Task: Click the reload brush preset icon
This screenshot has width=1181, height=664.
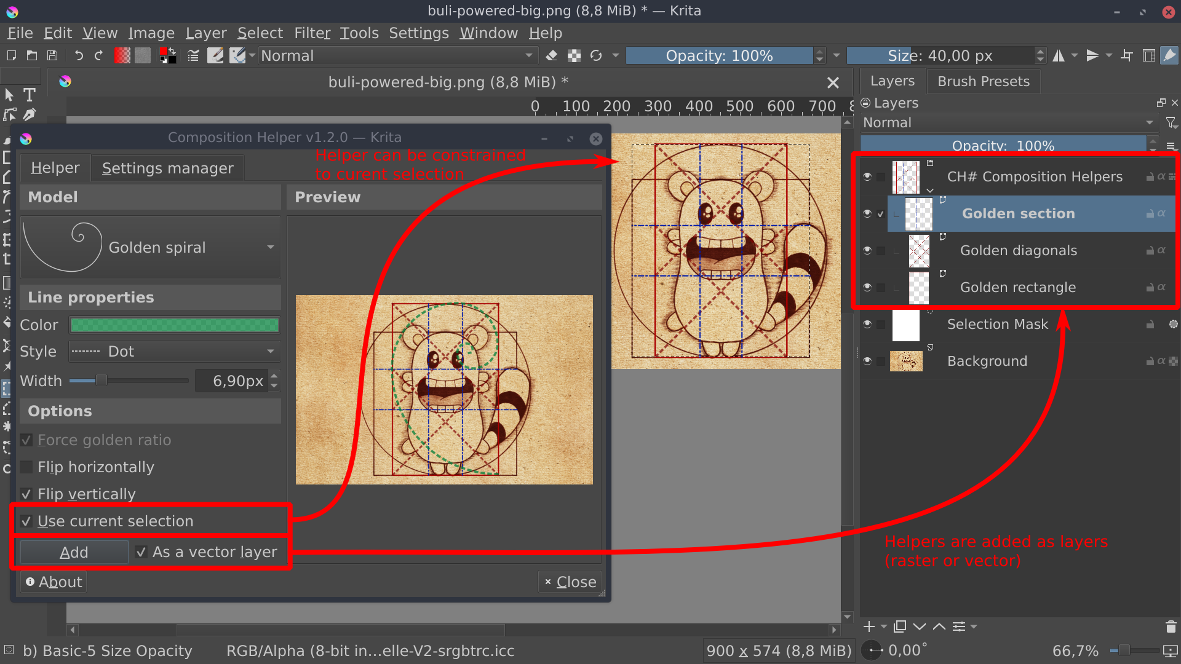Action: 596,56
